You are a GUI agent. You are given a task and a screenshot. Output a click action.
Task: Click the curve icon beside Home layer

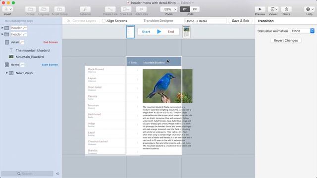[22, 65]
